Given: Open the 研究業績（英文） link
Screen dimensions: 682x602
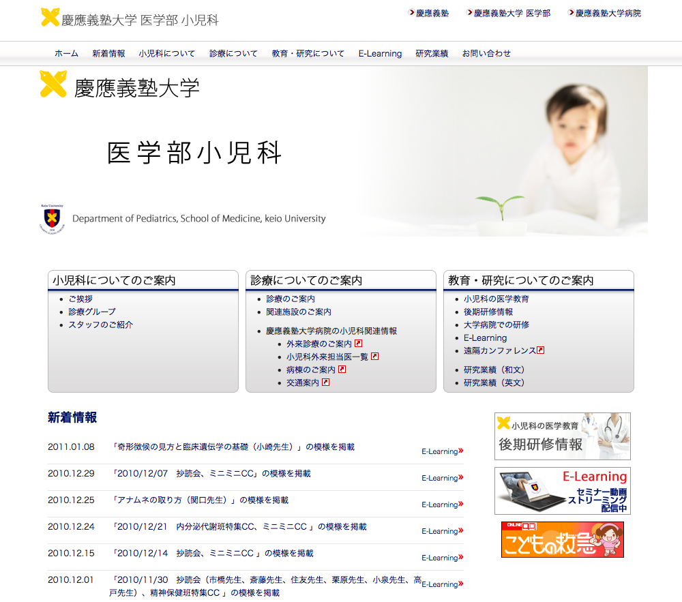Looking at the screenshot, I should [494, 382].
